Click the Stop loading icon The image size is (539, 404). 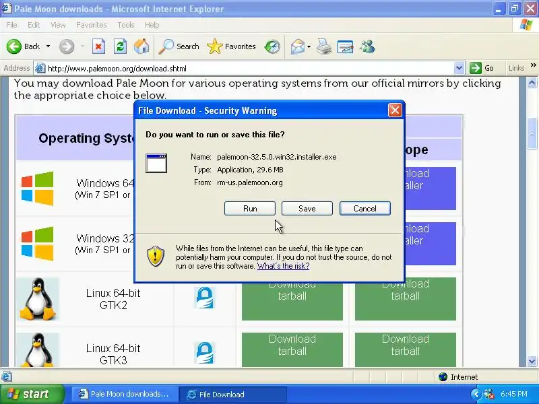pyautogui.click(x=98, y=46)
